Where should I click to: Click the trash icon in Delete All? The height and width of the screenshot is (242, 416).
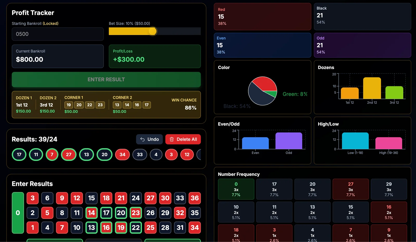172,139
